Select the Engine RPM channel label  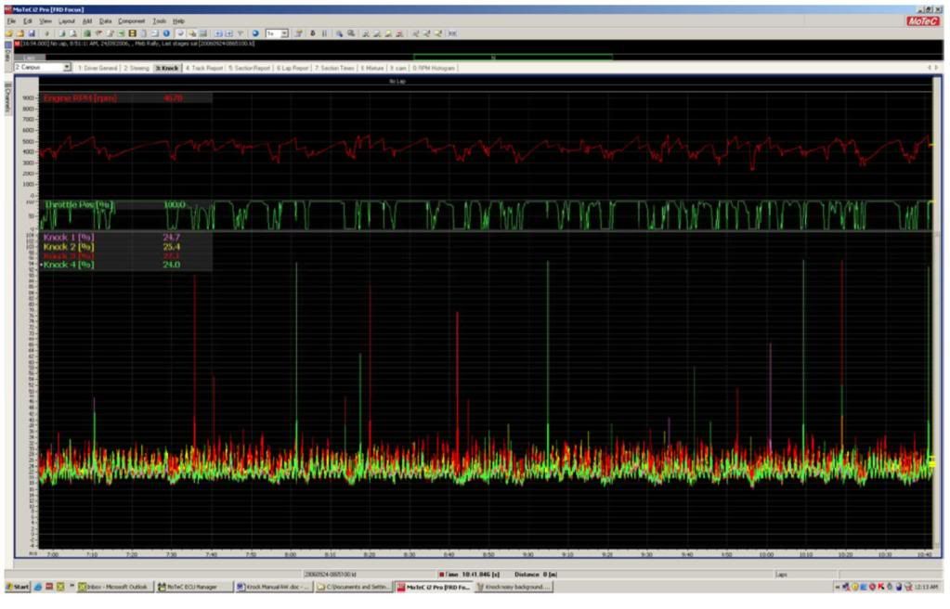pos(80,98)
